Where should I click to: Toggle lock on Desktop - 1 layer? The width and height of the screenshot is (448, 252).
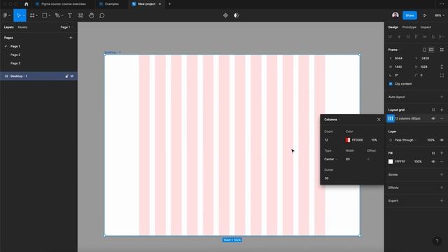(x=66, y=76)
